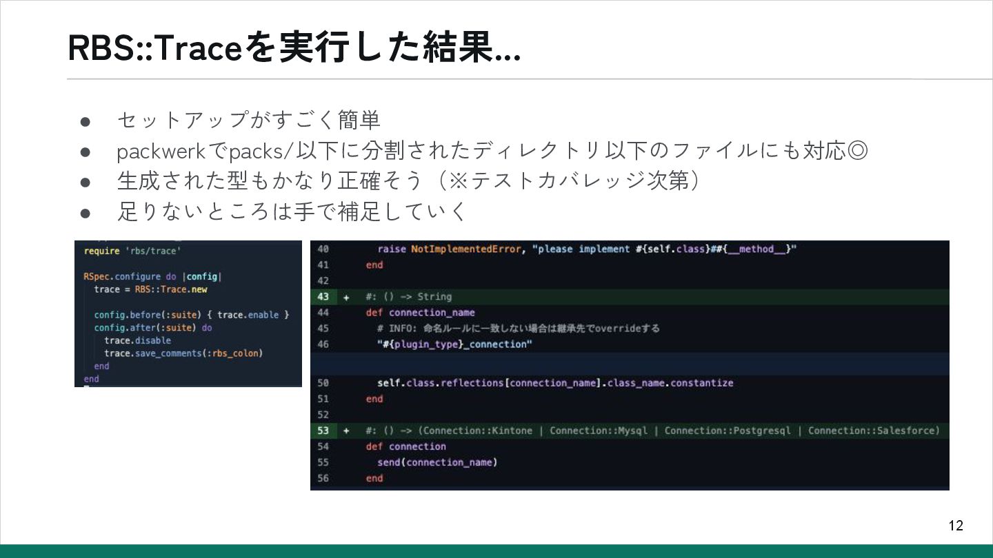Click "trace.save_comments(:rbs_colon)" line
Screen dimensions: 993x558
tap(183, 353)
